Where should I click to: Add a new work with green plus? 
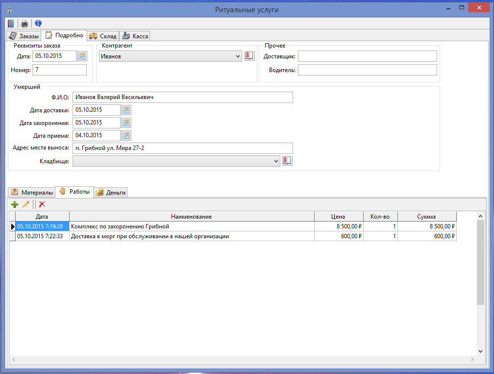15,204
